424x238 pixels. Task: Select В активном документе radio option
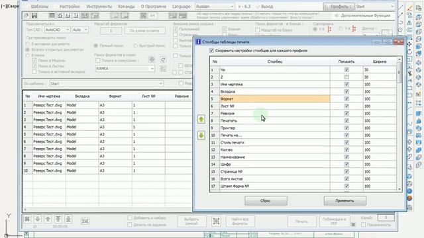coord(28,44)
